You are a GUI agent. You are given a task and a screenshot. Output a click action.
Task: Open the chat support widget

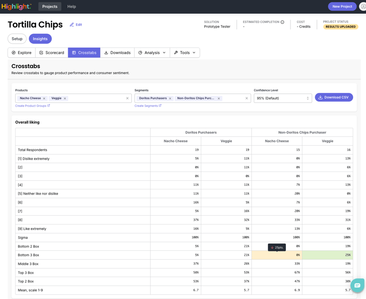tap(357, 285)
